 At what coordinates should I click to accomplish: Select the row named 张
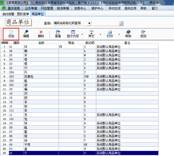click(x=79, y=106)
